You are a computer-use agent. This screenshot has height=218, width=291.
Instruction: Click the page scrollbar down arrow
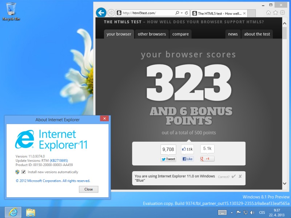[x=284, y=183]
